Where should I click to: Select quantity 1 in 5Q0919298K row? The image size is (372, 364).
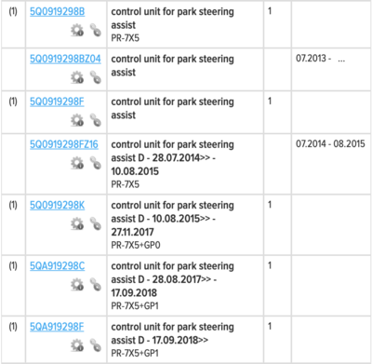pyautogui.click(x=270, y=205)
